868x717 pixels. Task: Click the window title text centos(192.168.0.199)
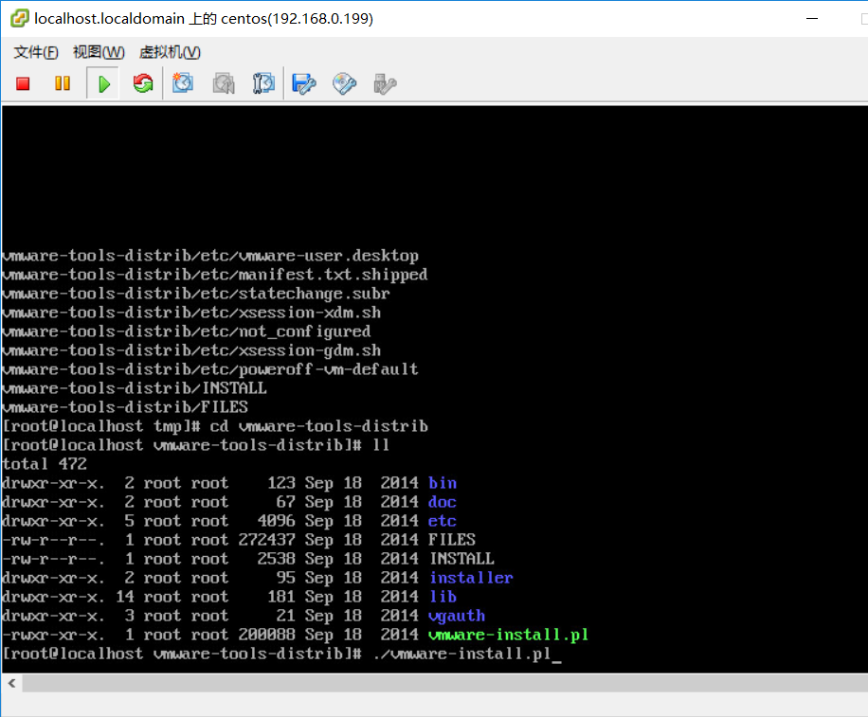click(x=298, y=18)
